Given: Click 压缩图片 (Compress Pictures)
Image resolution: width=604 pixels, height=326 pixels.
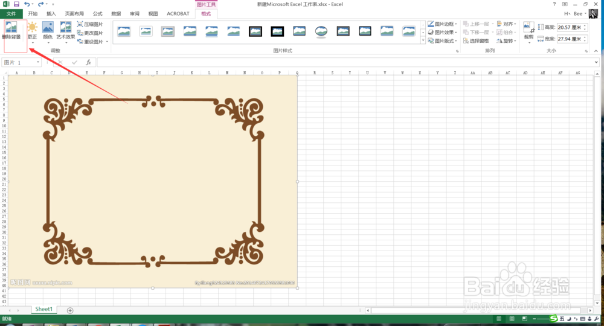Looking at the screenshot, I should pyautogui.click(x=90, y=24).
